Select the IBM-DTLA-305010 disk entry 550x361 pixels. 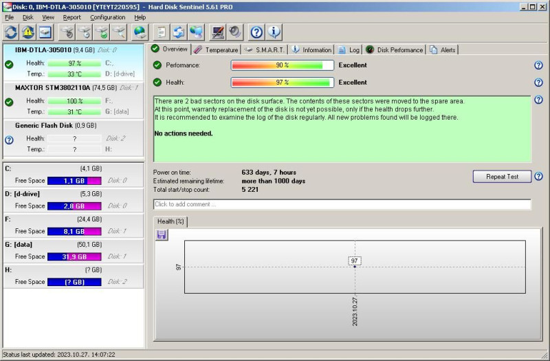[x=74, y=62]
